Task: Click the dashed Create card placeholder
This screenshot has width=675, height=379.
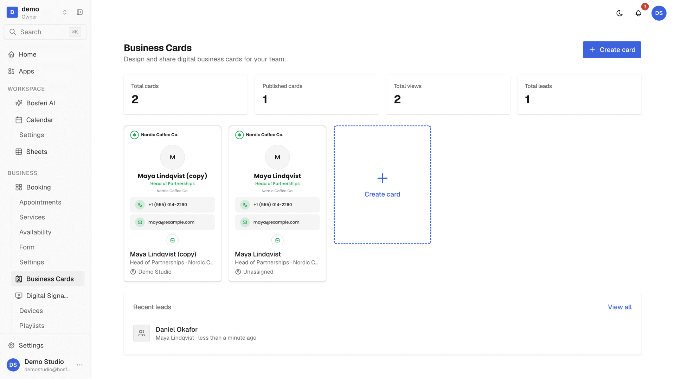Action: (382, 185)
